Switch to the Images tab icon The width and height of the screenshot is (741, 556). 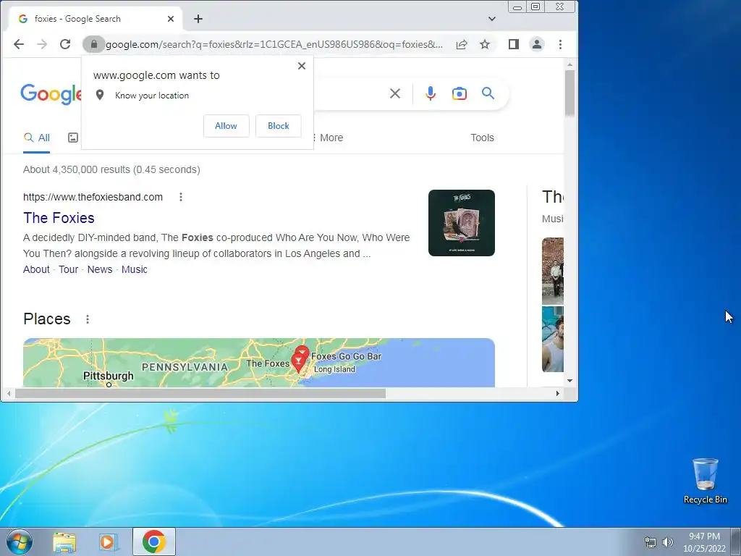pos(73,138)
